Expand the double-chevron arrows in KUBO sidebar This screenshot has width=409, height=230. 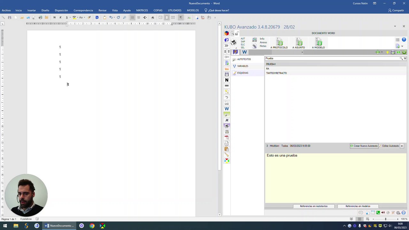pos(226,46)
